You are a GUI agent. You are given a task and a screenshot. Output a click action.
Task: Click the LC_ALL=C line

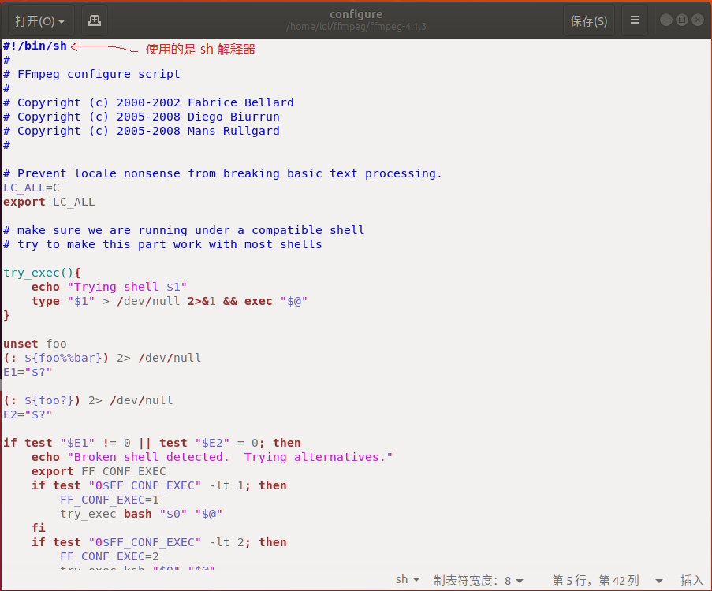coord(32,188)
